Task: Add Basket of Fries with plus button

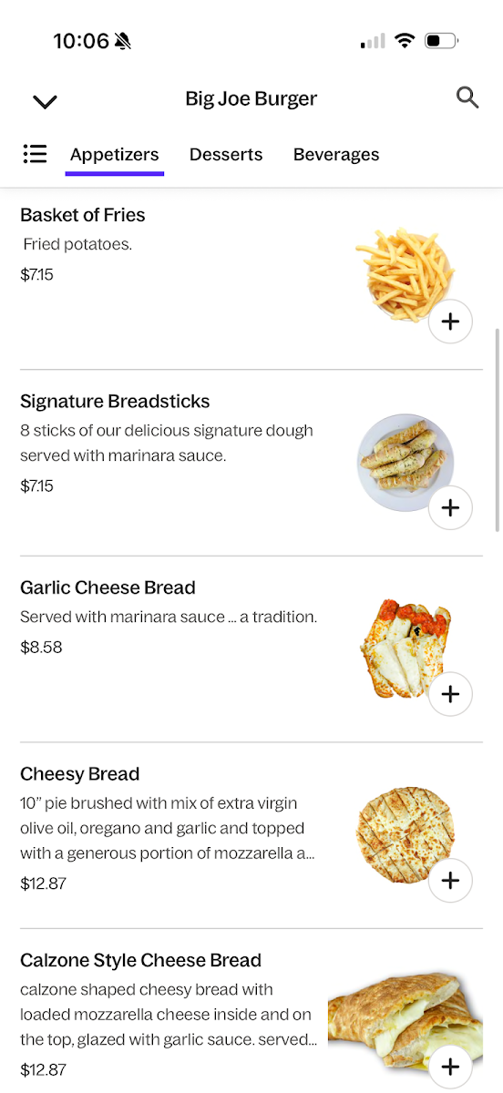Action: [x=450, y=322]
